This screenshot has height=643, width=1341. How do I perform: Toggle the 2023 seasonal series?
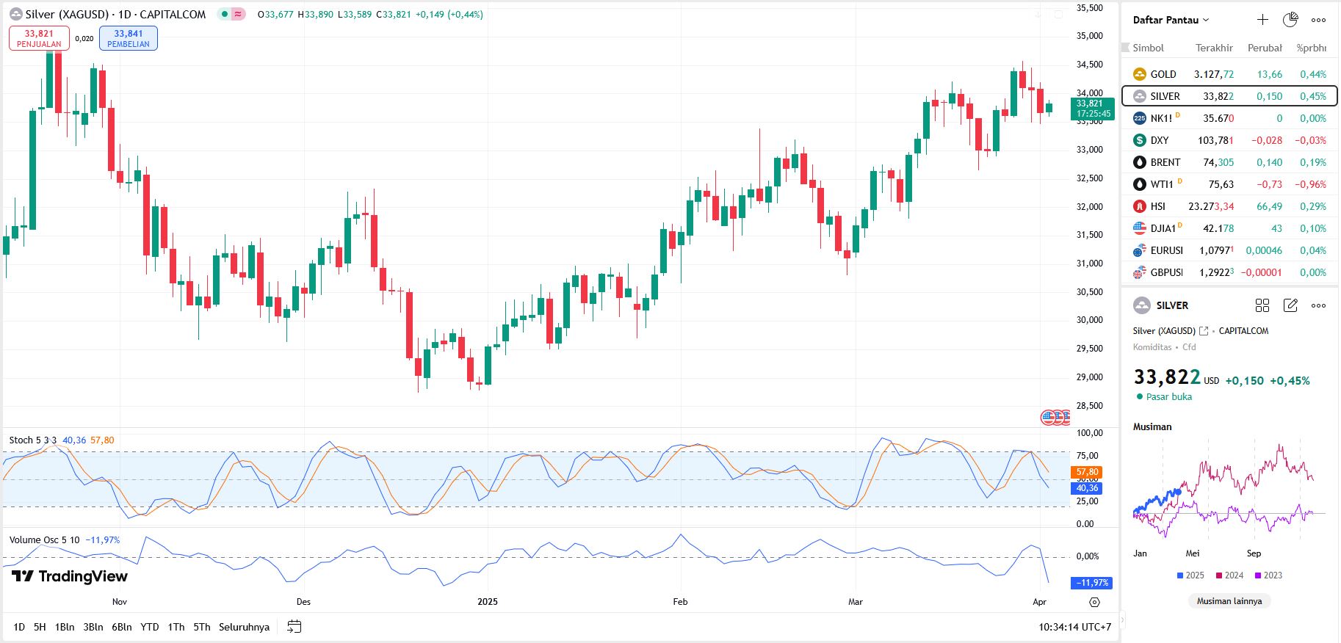point(1268,575)
